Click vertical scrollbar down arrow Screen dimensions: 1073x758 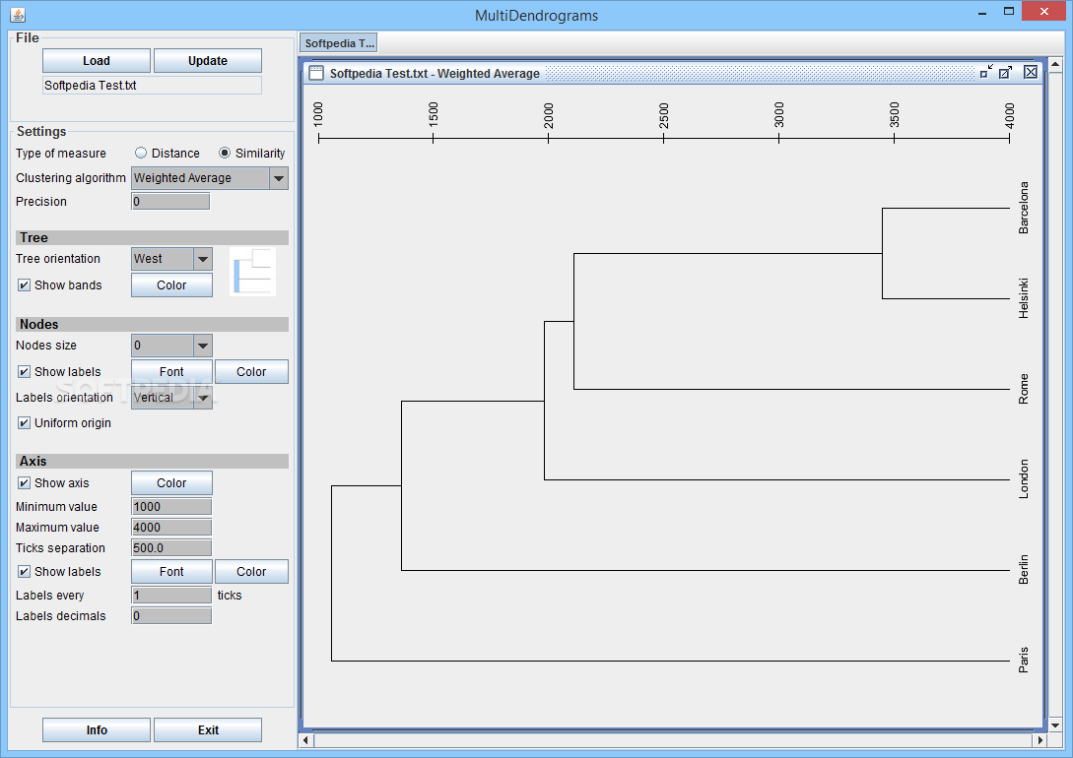1055,726
